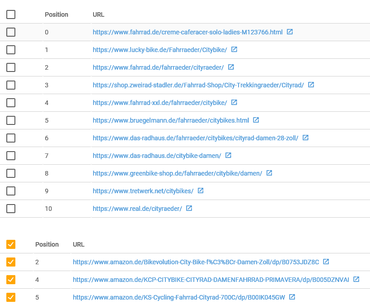The width and height of the screenshot is (370, 305).
Task: Follow the das-radhaus.de cityrad-damen-28-zoll link
Action: coord(195,138)
